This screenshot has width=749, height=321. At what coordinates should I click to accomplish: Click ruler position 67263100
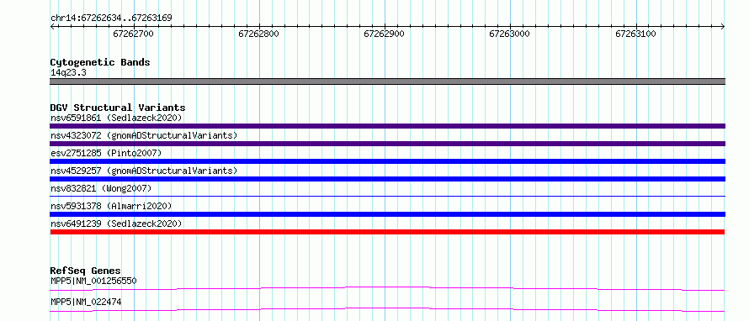click(x=635, y=34)
